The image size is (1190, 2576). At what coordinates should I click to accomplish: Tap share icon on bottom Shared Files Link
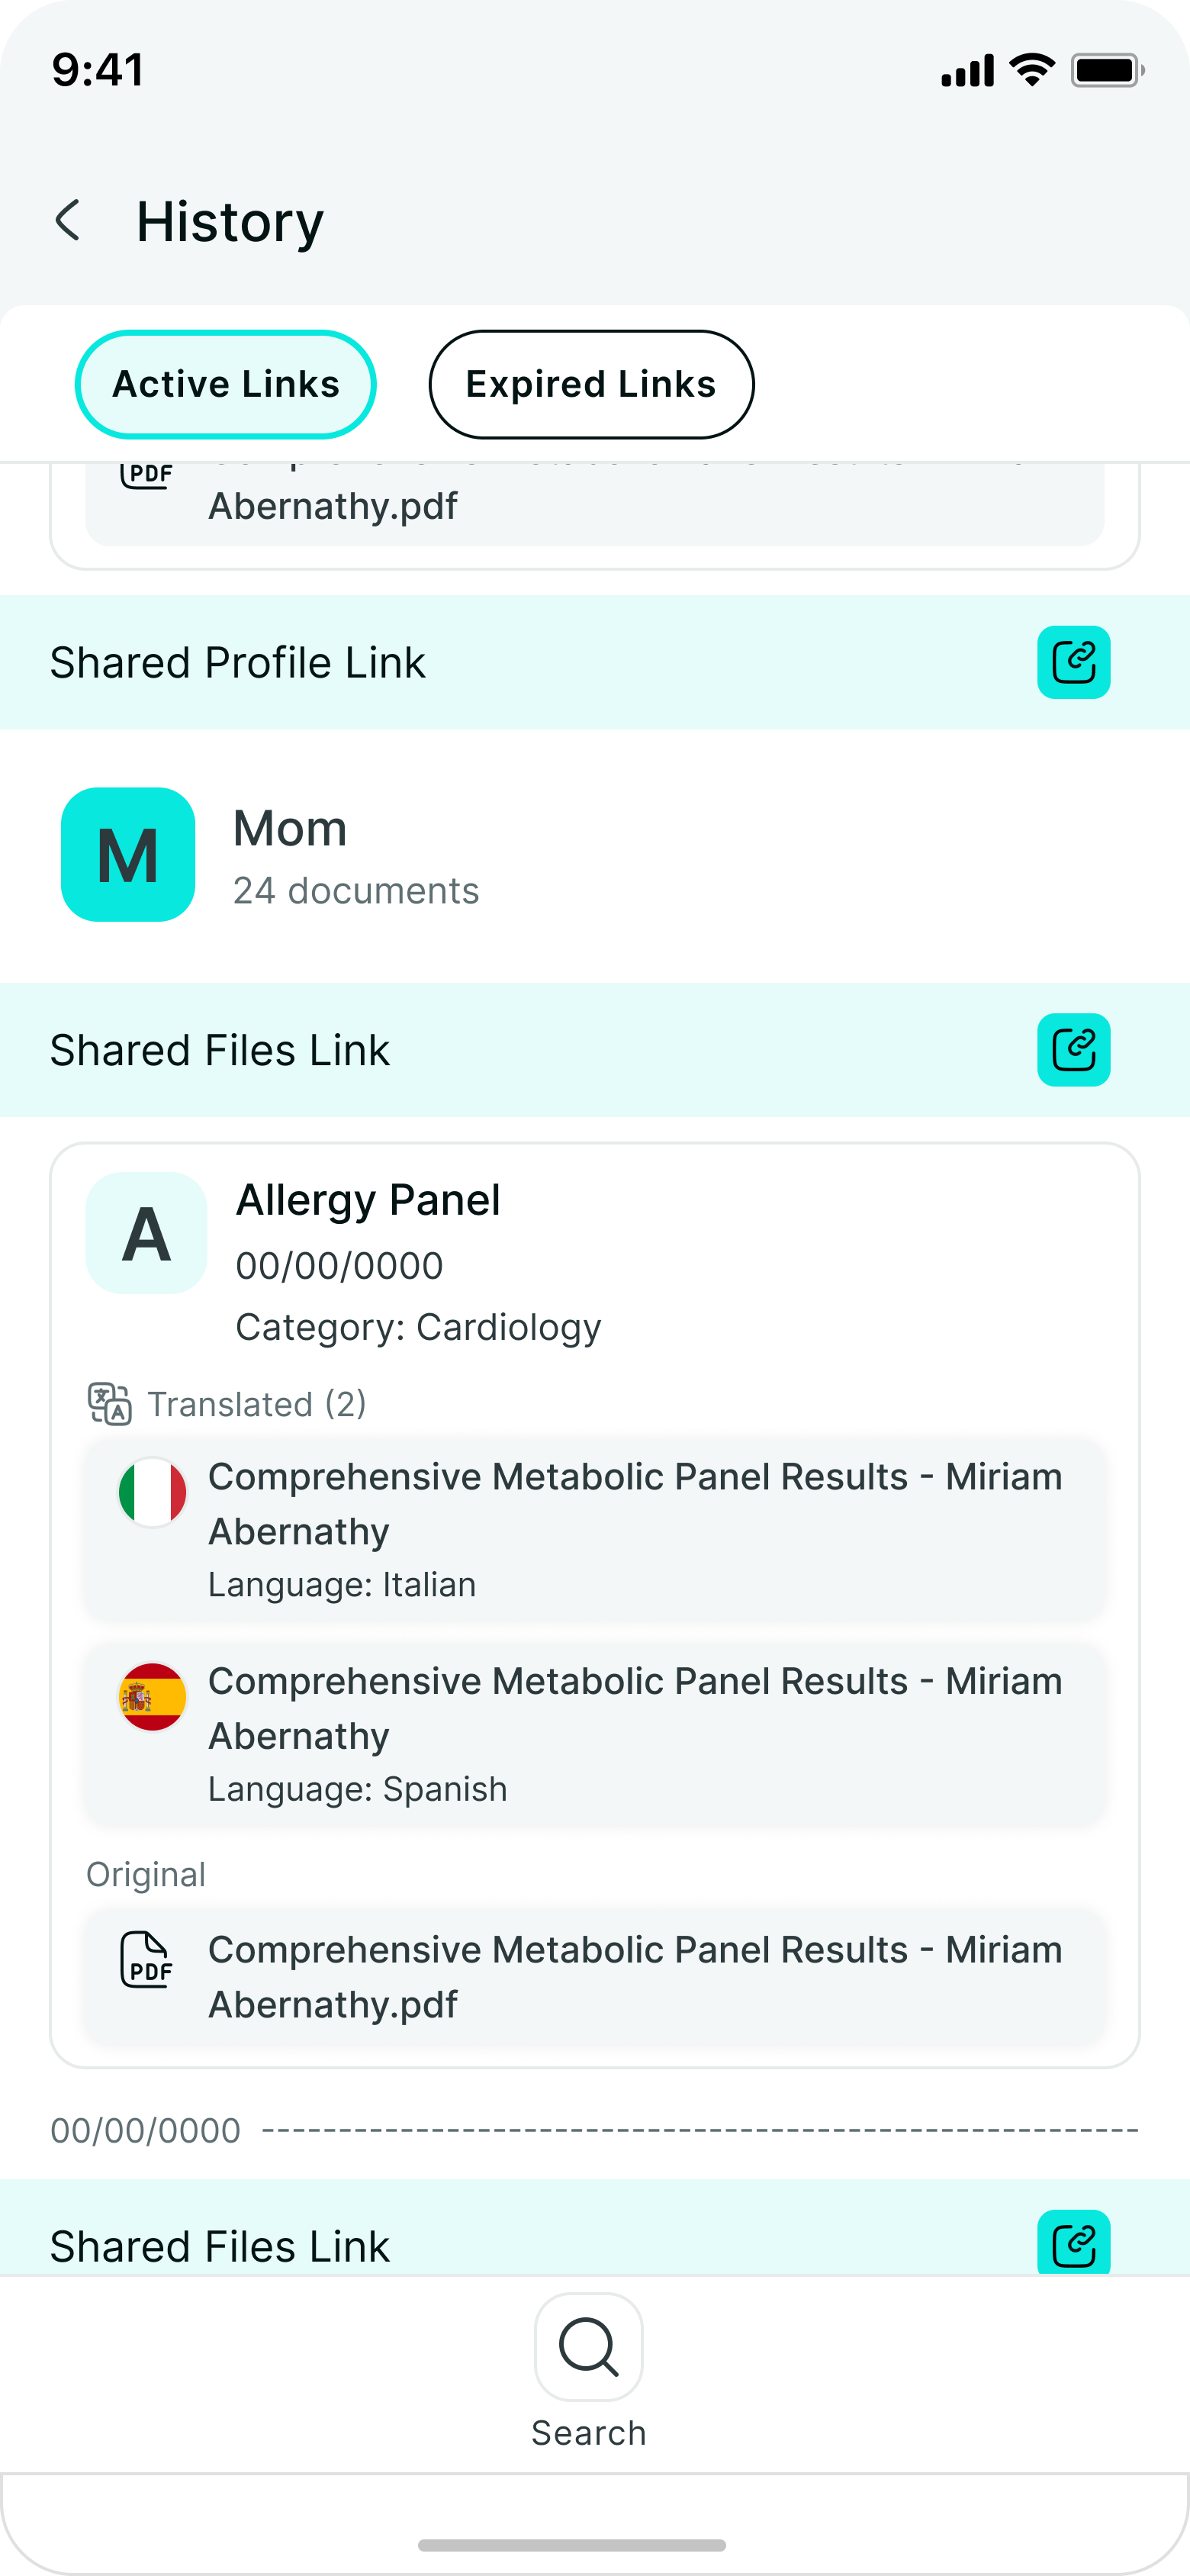click(x=1073, y=2244)
